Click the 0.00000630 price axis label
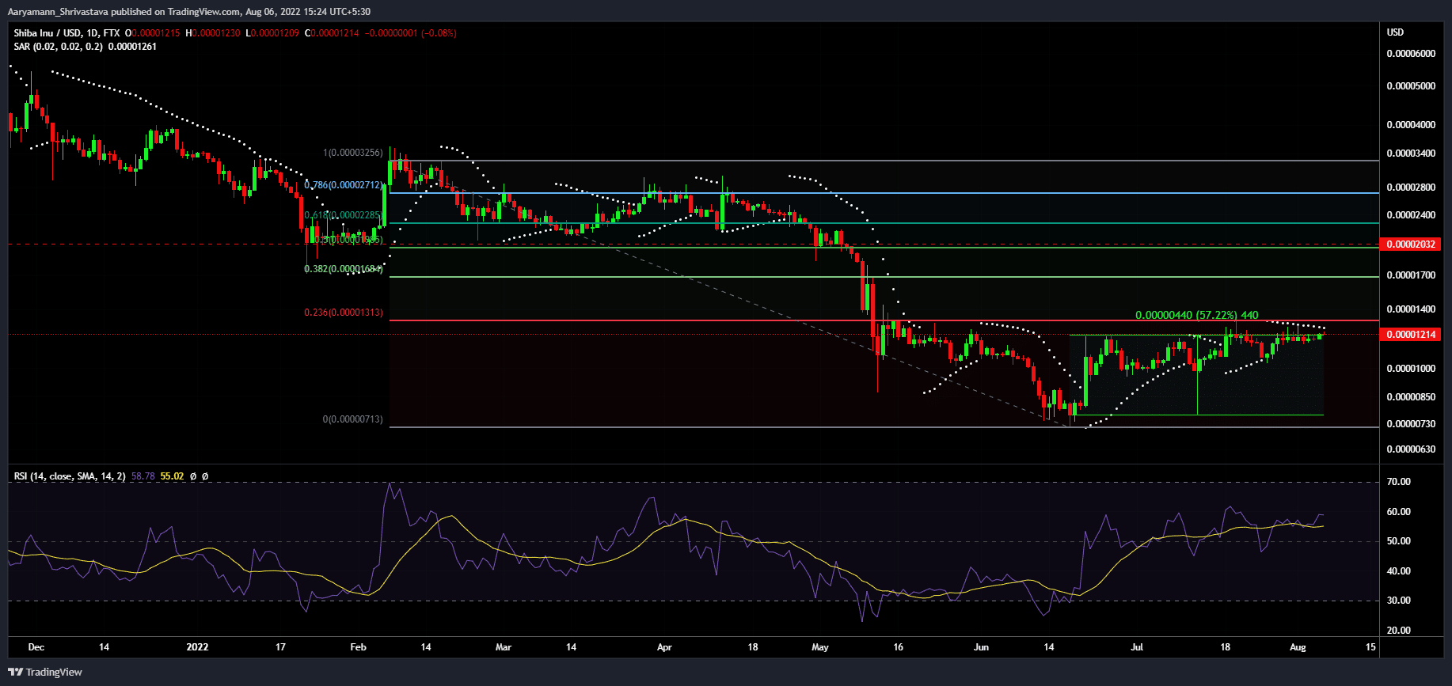The width and height of the screenshot is (1452, 686). 1411,449
